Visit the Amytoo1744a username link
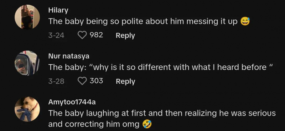Screen dimensions: 285x131 72,102
